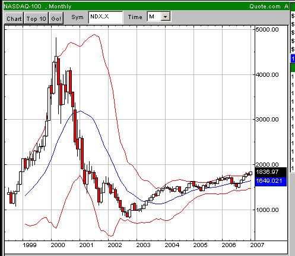Click the 2007 year axis label
The width and height of the screenshot is (295, 256).
257,245
